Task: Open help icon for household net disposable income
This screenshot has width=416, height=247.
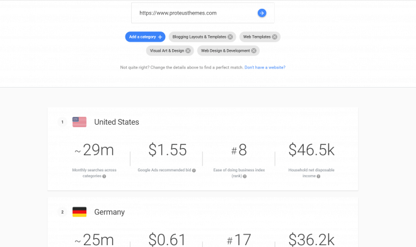Action: coord(318,176)
